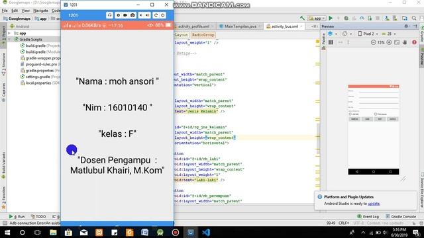Click the Bandicam record icon in taskbar

[175, 232]
